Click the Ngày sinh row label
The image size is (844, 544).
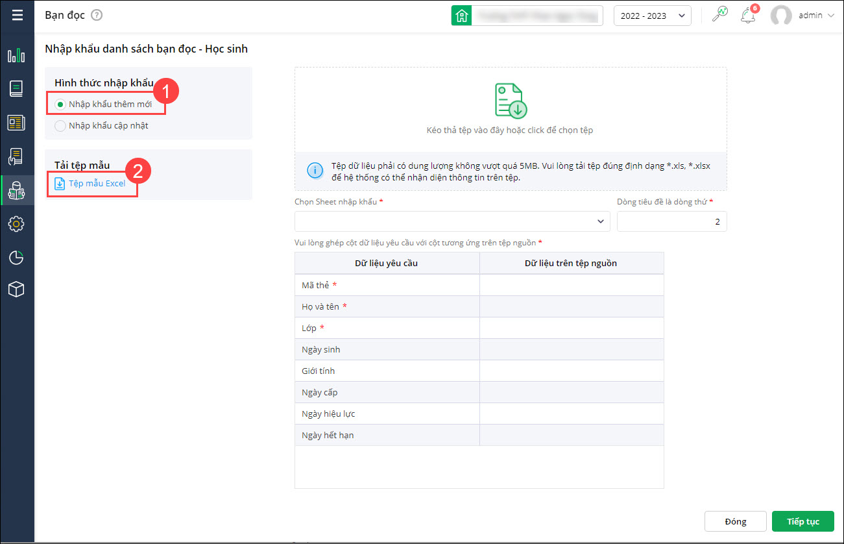[321, 350]
